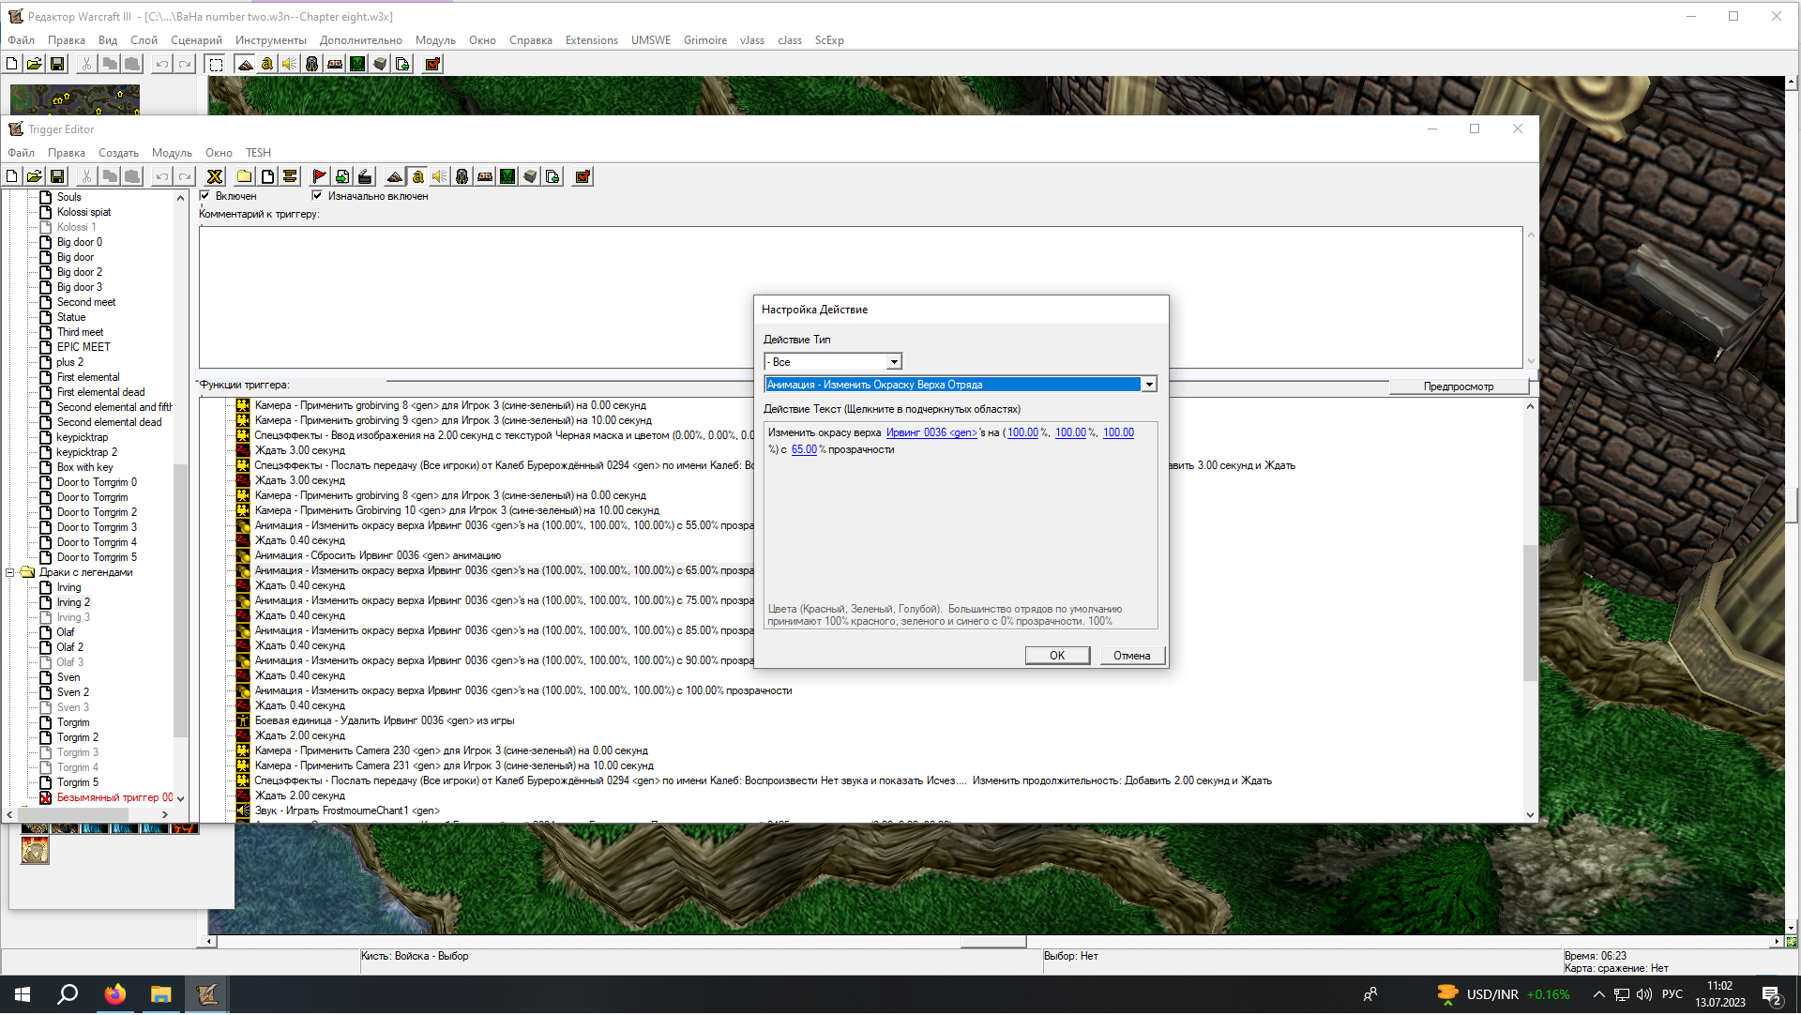Click the Отмена button
1801x1015 pixels.
[x=1131, y=657]
